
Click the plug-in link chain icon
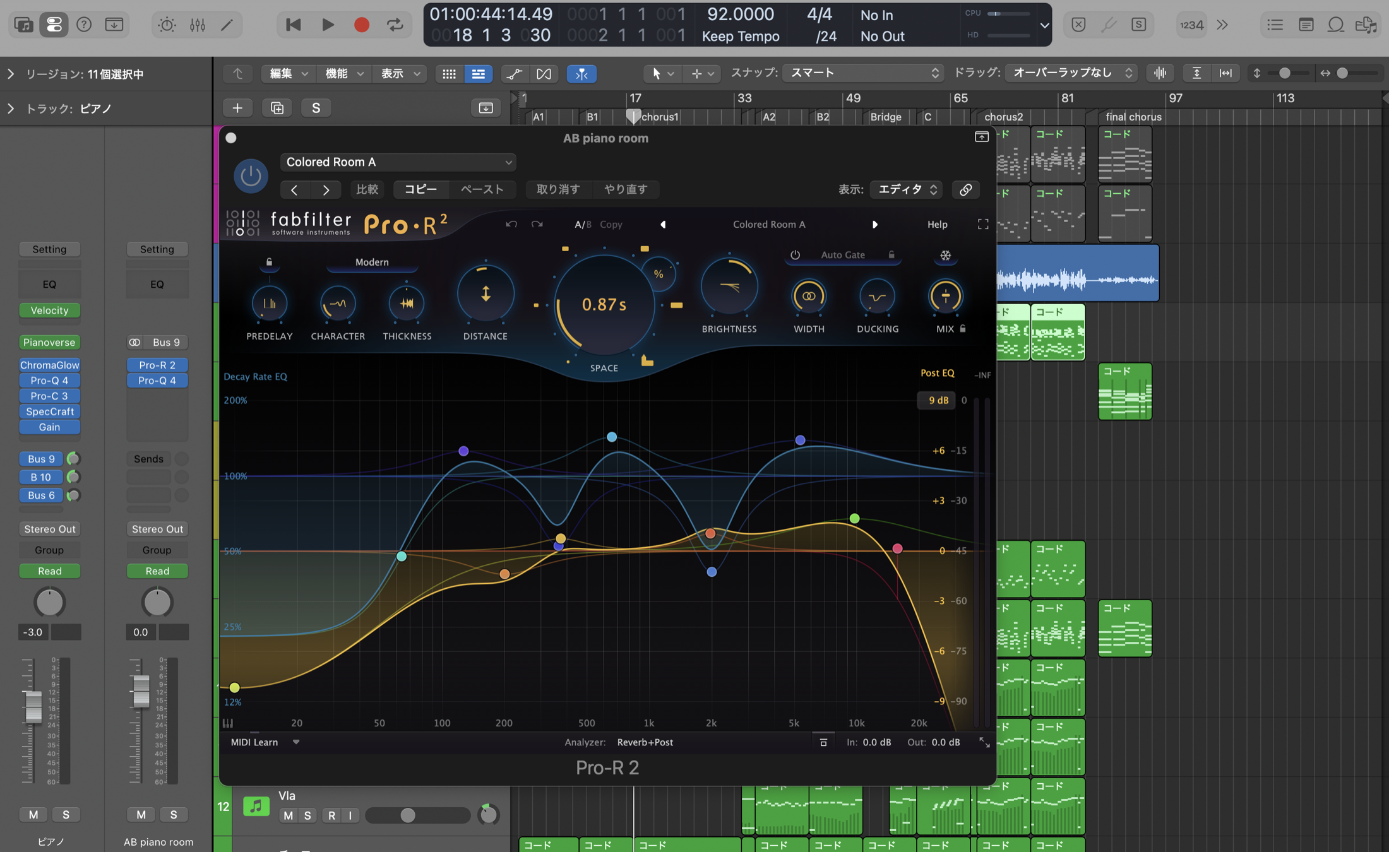pos(965,189)
